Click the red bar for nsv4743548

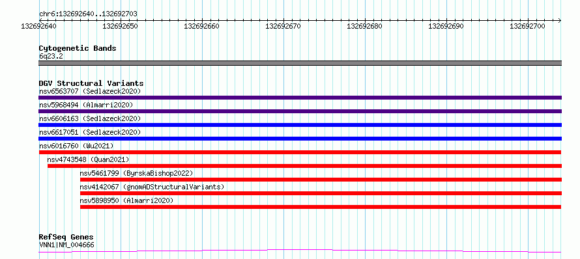pos(304,166)
